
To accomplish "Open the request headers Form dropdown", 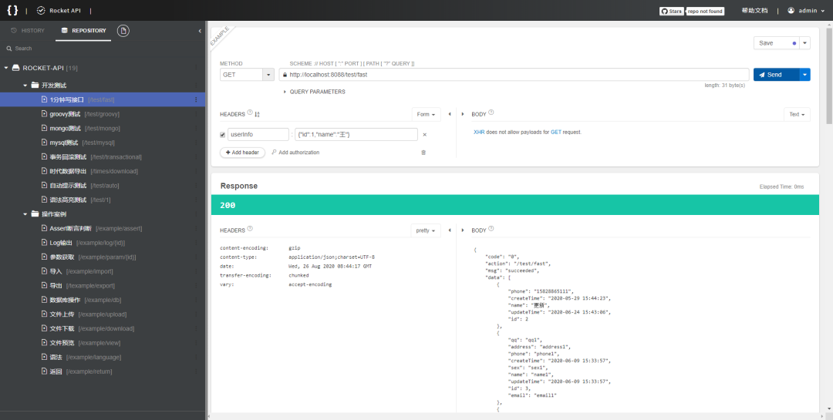I will (x=426, y=114).
